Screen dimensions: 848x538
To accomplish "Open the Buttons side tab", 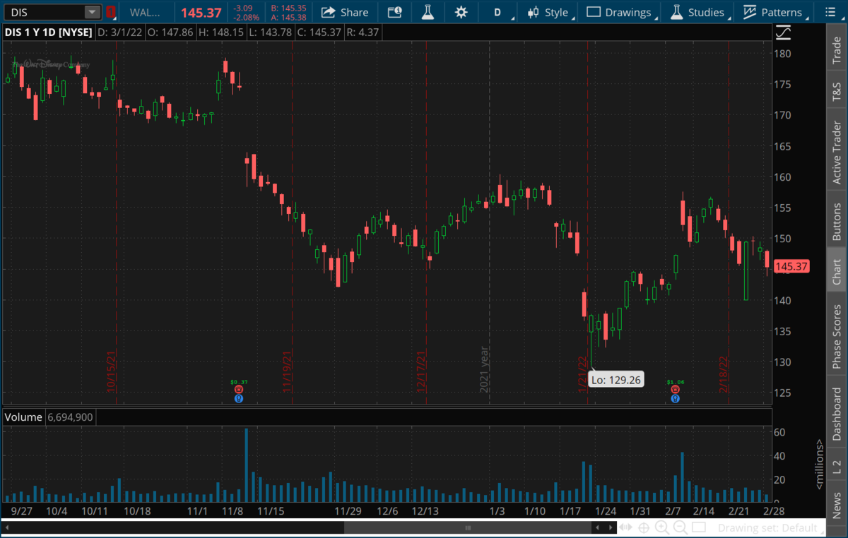I will point(837,220).
